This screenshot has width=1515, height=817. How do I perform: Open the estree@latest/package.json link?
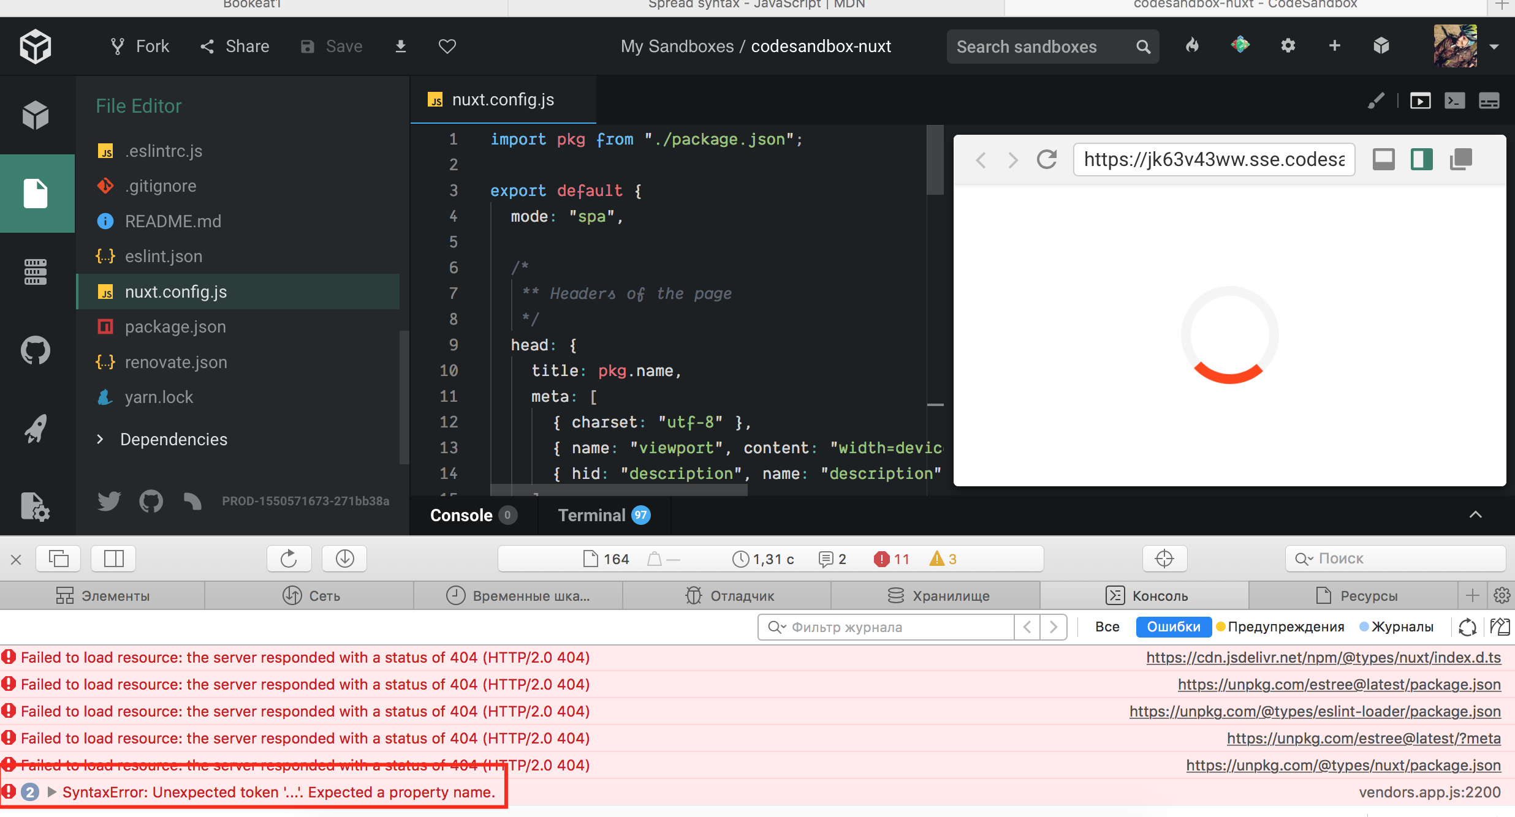[1339, 684]
